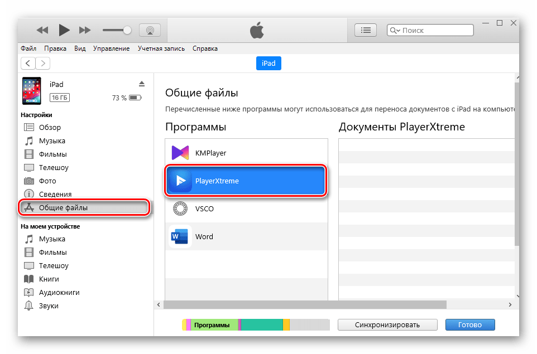
Task: Click the VSCO app icon
Action: 180,208
